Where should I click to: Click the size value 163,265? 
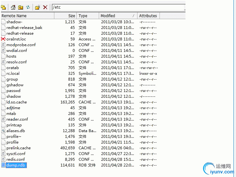click(67, 102)
